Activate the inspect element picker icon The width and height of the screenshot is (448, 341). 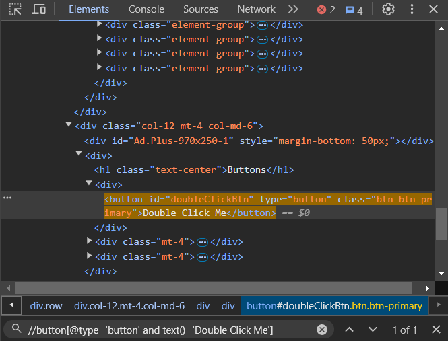point(15,9)
